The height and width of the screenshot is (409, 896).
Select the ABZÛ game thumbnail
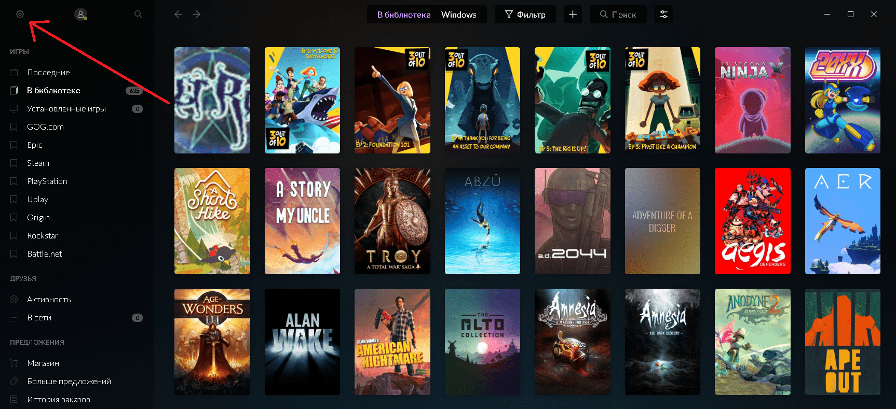point(482,221)
